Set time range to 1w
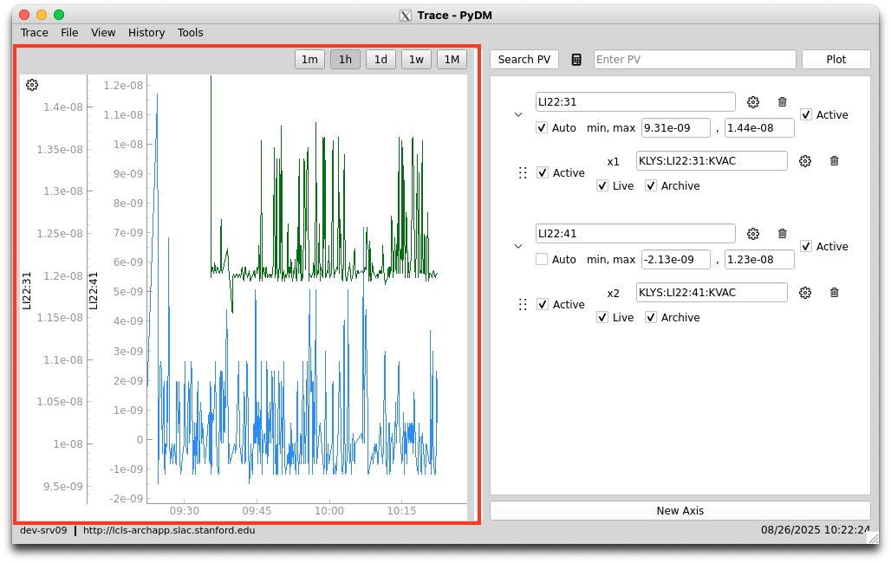891x563 pixels. 417,60
